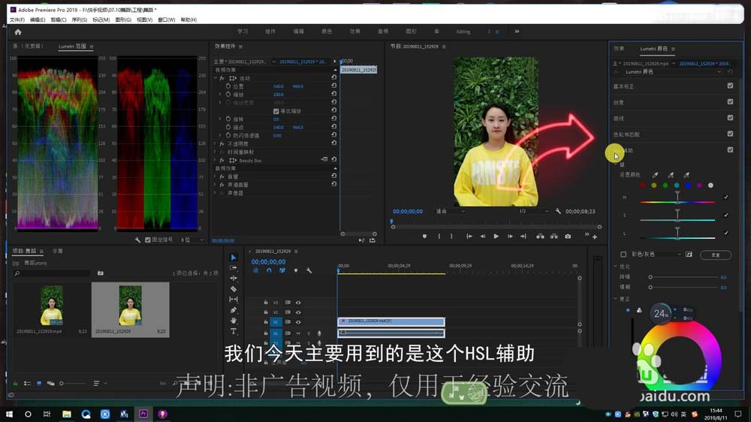Open more workspaces overflow arrows

tap(517, 32)
